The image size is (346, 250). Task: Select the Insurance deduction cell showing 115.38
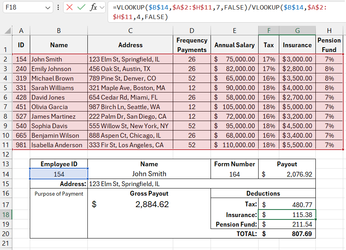(x=287, y=215)
